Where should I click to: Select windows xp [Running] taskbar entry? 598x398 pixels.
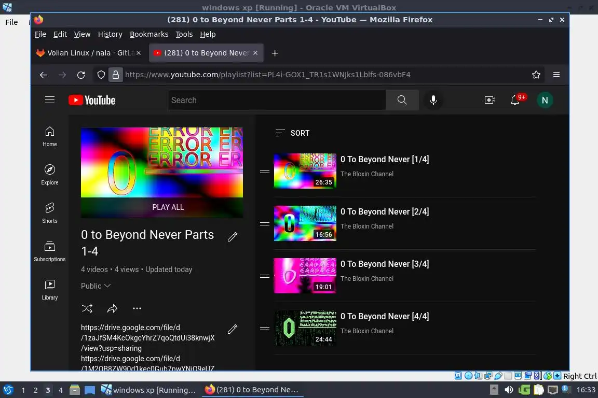coord(148,390)
